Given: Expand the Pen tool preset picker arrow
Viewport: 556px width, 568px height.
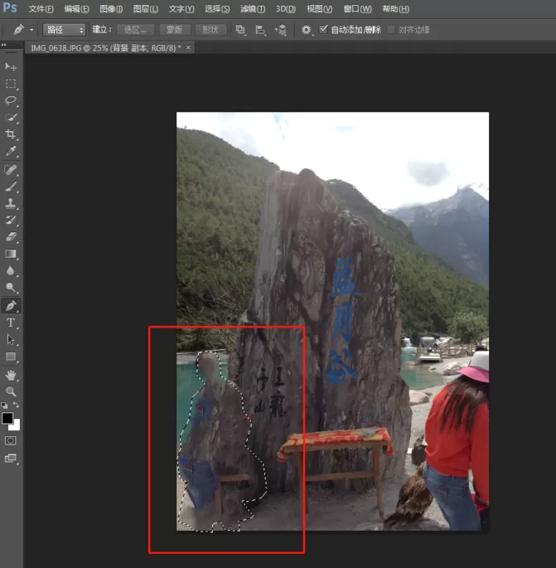Looking at the screenshot, I should tap(31, 30).
